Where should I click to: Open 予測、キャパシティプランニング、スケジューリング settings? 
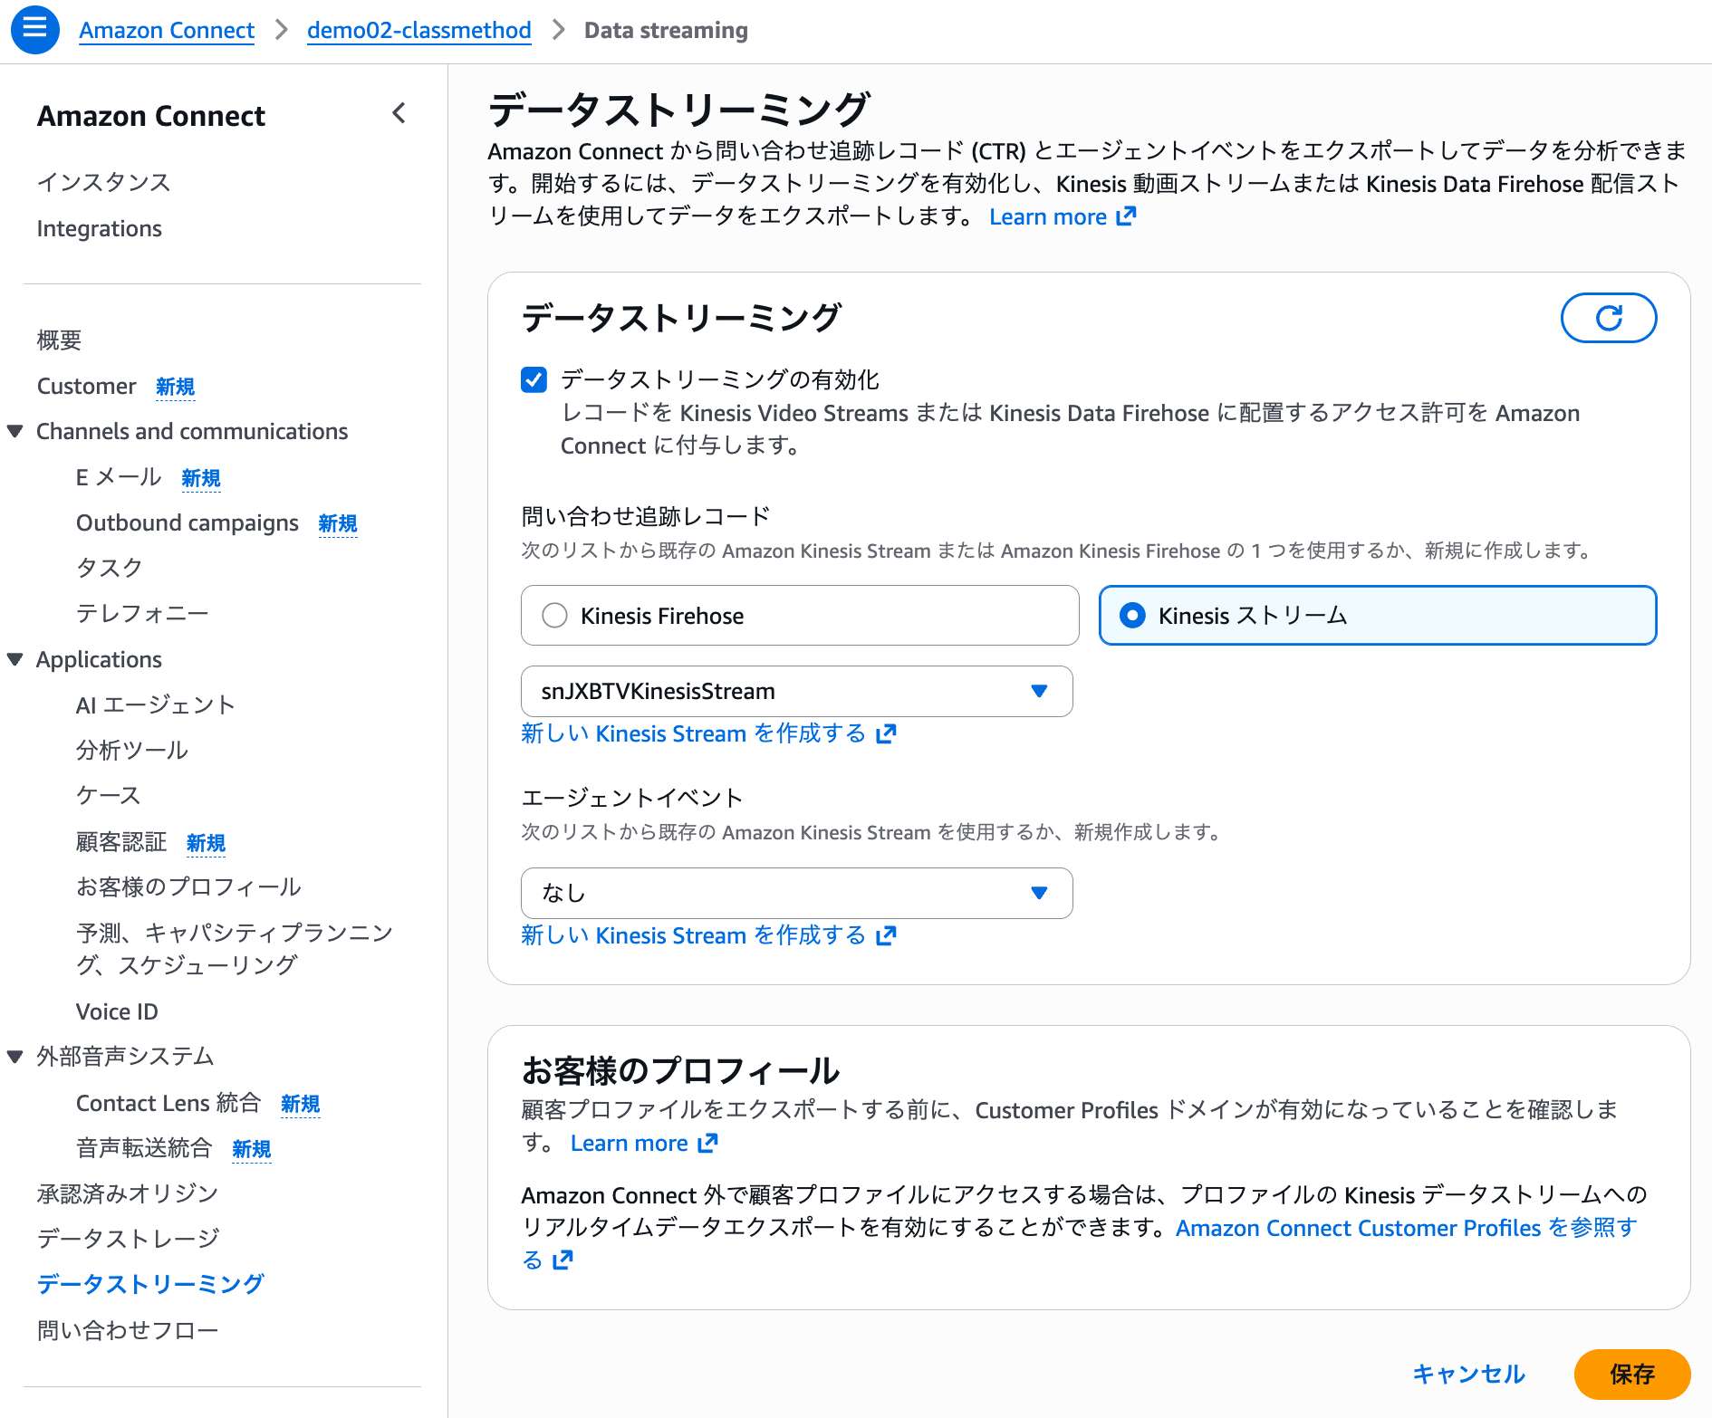pyautogui.click(x=235, y=949)
